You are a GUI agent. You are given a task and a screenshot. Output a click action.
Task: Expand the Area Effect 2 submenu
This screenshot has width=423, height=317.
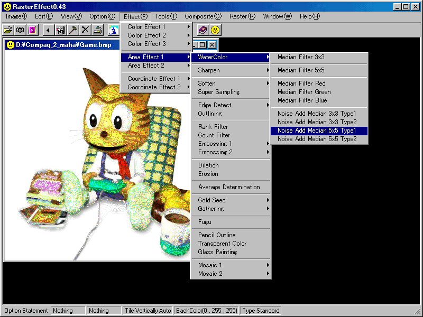(155, 66)
